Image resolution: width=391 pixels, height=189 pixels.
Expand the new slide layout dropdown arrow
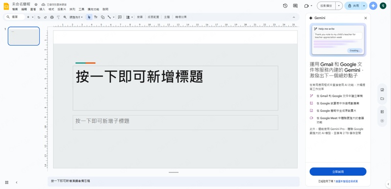[x=33, y=17]
